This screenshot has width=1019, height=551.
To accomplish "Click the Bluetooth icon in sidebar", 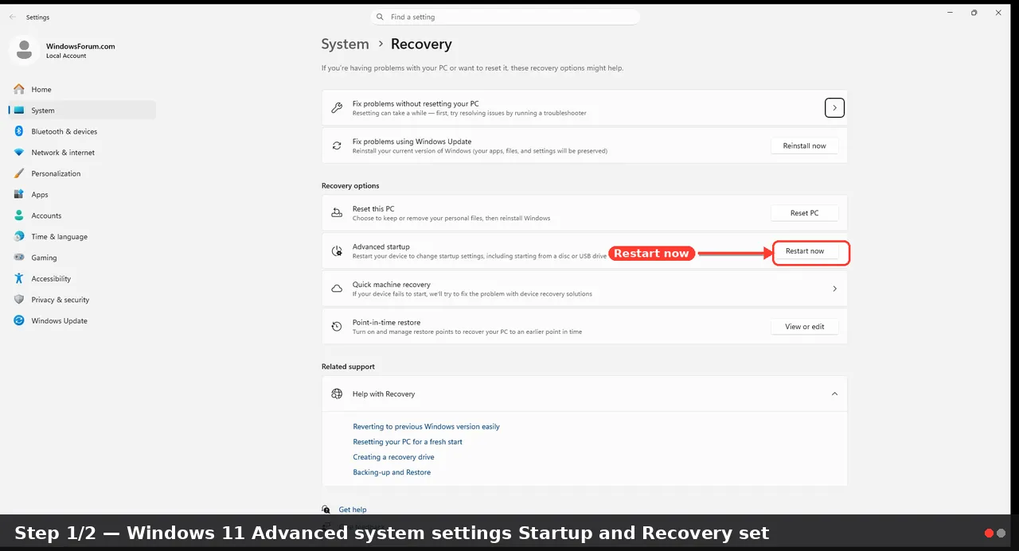I will click(x=18, y=131).
